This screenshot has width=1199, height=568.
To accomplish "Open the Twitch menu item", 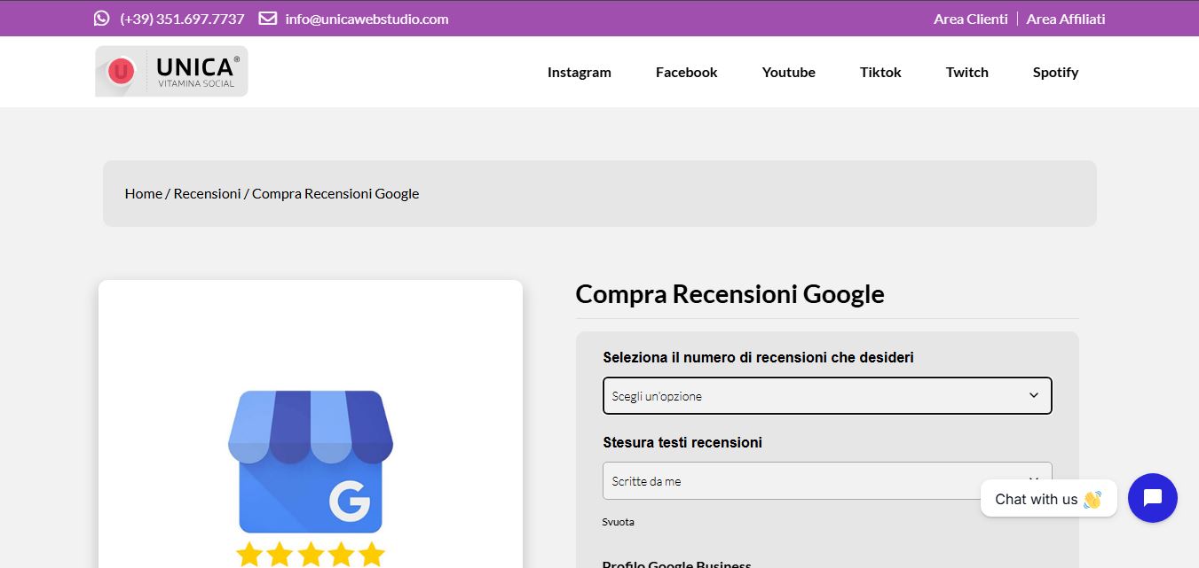I will click(966, 73).
